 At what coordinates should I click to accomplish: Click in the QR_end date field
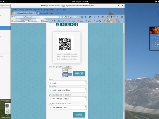click(68, 107)
